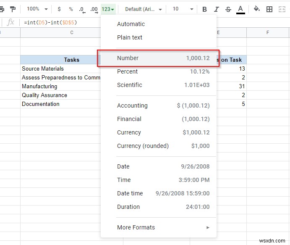Increase decimal places icon

pos(94,9)
